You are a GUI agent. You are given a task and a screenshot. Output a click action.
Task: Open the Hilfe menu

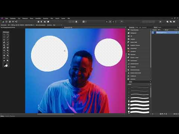(69, 18)
